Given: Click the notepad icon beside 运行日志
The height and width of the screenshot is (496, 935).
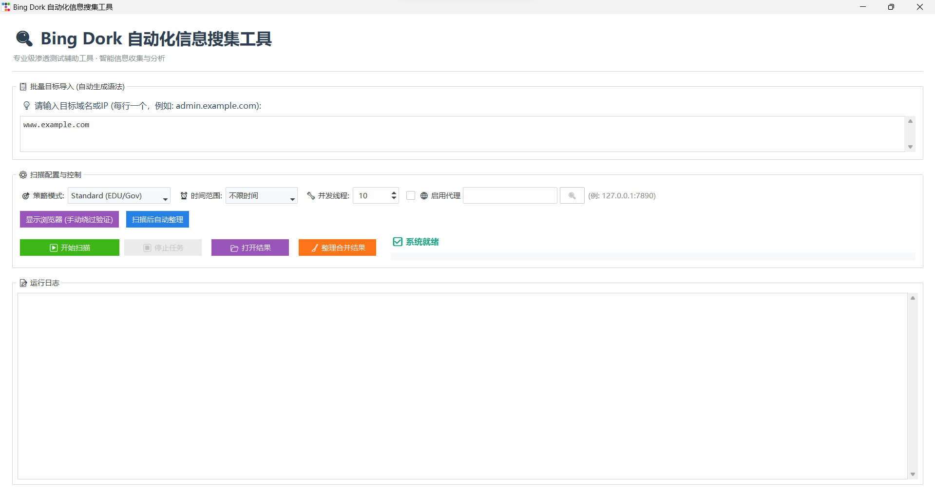Looking at the screenshot, I should (23, 283).
